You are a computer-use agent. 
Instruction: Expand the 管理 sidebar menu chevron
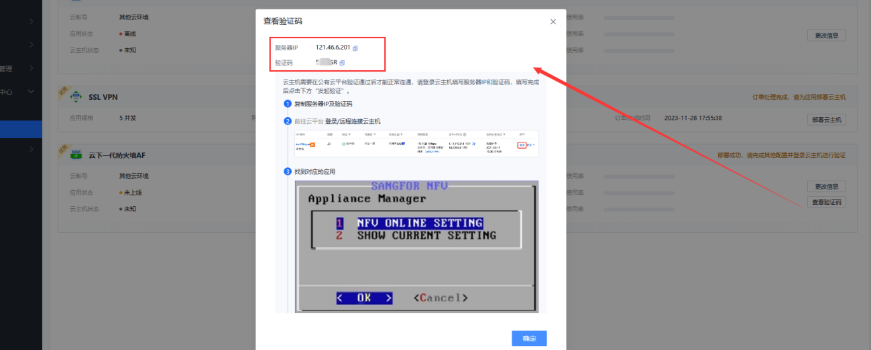tap(32, 68)
